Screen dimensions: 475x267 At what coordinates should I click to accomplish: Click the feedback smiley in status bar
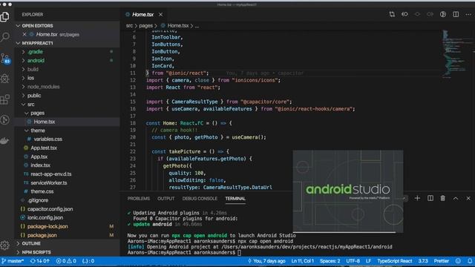click(x=459, y=261)
